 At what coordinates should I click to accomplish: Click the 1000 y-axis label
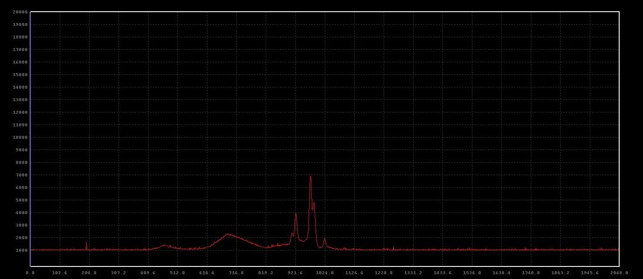22,250
